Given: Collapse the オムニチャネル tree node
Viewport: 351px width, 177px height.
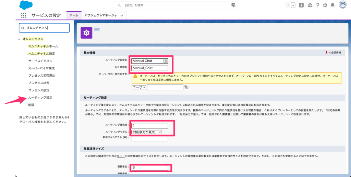Looking at the screenshot, I should (x=19, y=39).
